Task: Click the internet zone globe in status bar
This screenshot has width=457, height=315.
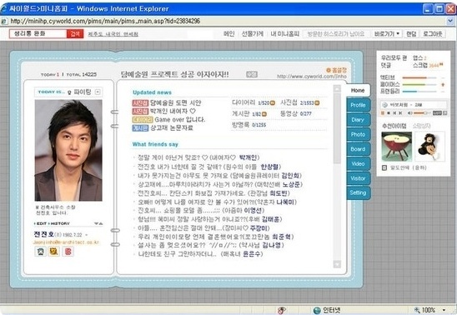Action: click(317, 311)
